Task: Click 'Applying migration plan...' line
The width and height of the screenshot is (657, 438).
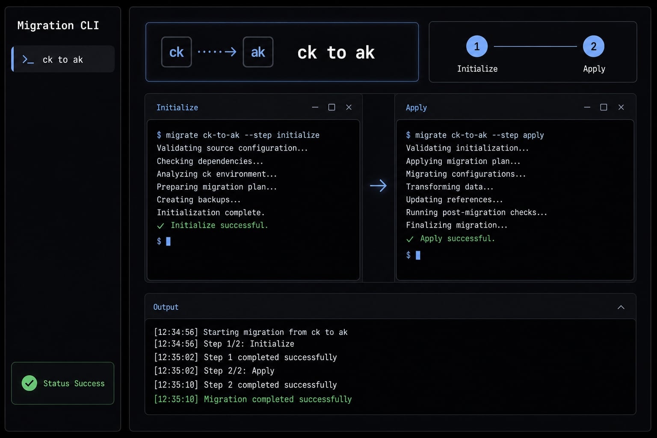Action: pyautogui.click(x=463, y=161)
